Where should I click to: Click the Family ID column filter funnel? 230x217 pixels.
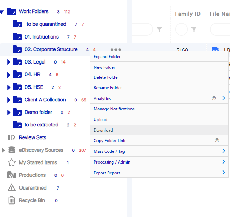(x=194, y=30)
